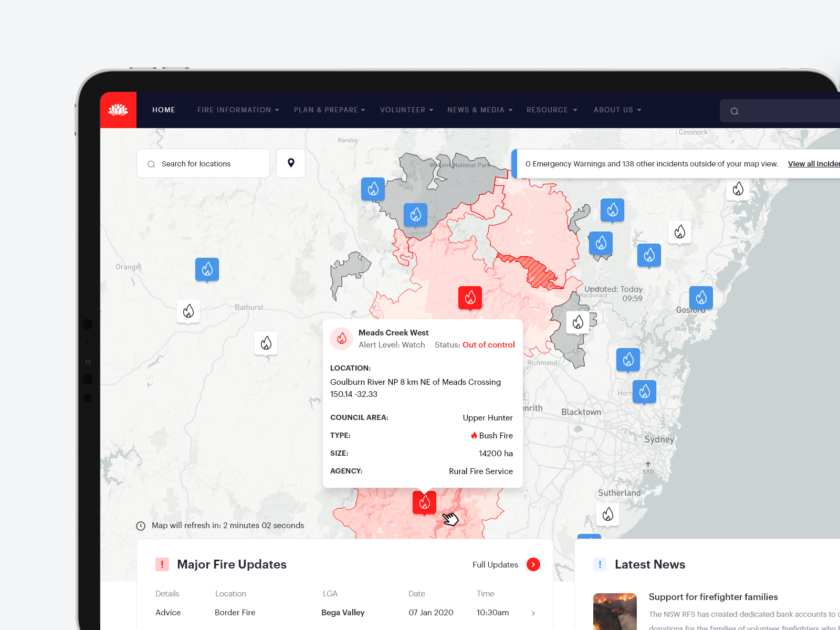
Task: Click the Latest News alert icon
Action: coord(600,564)
